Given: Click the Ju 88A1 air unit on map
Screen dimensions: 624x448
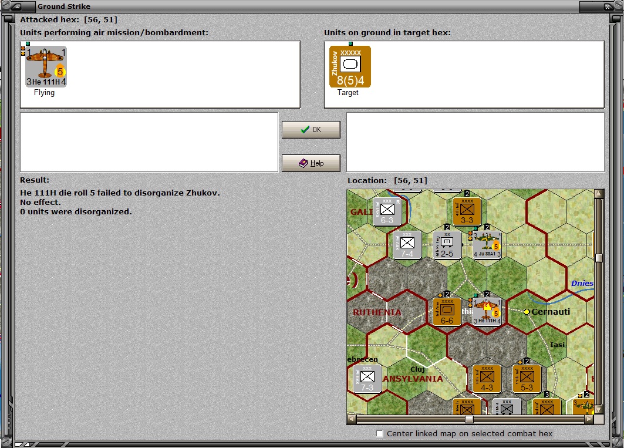Looking at the screenshot, I should (x=487, y=245).
